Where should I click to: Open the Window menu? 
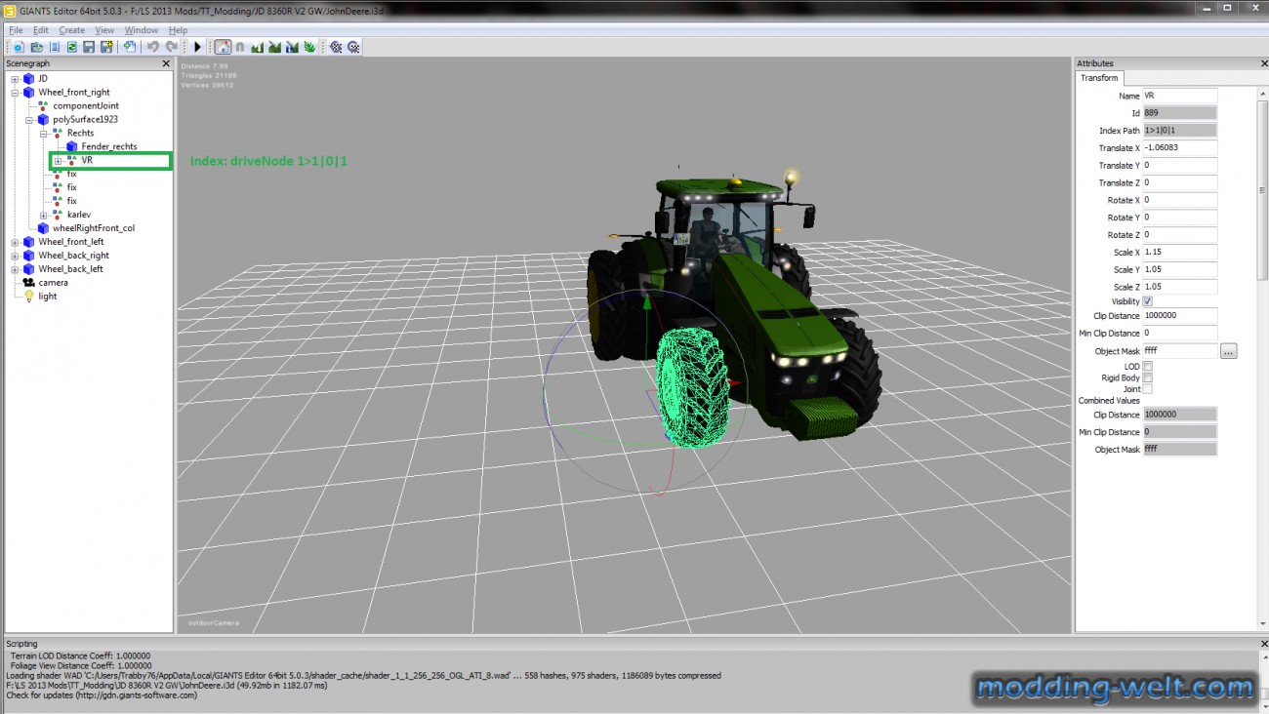pos(142,30)
